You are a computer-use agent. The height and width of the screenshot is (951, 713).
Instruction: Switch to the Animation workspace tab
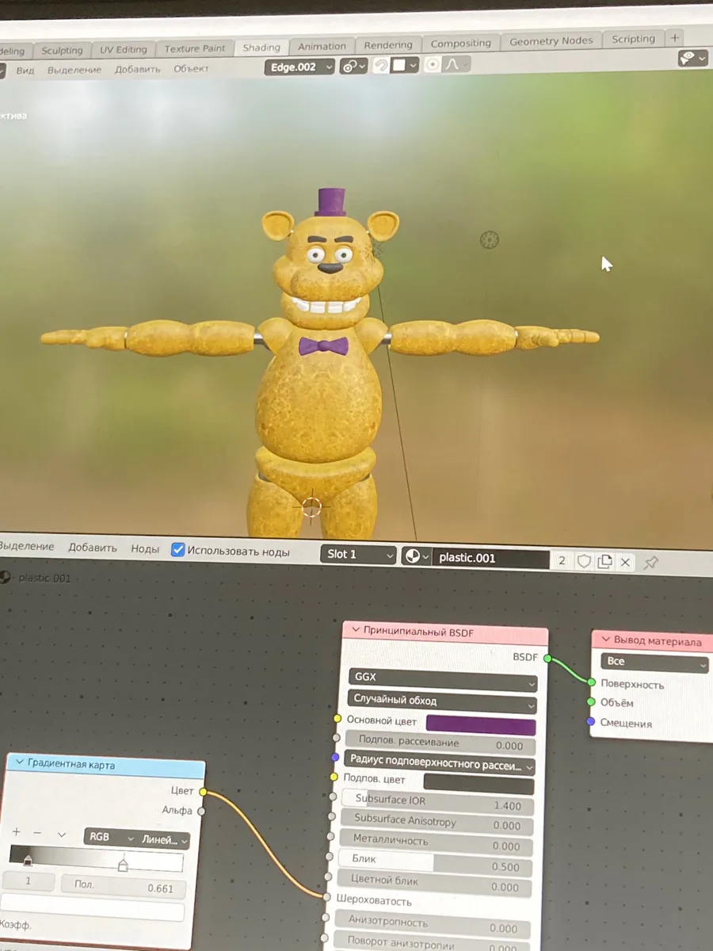pyautogui.click(x=322, y=46)
